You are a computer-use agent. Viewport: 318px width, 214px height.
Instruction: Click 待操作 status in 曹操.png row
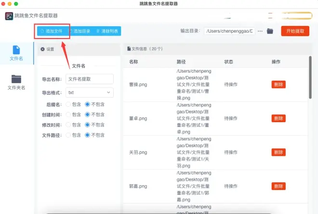231,85
